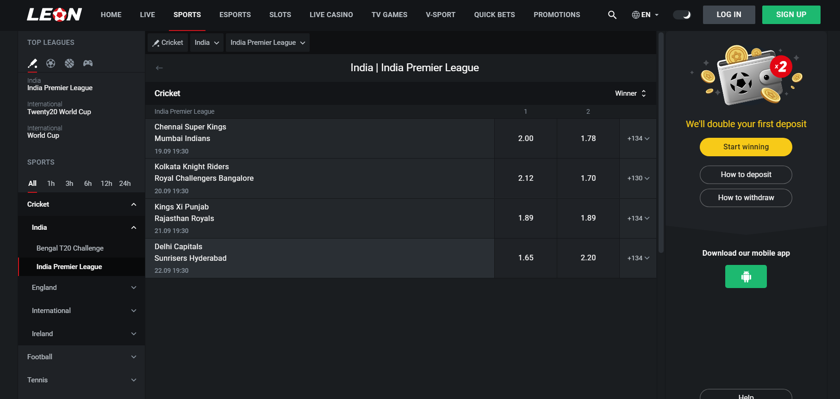Viewport: 840px width, 399px height.
Task: Open Bengal T20 Challenge league
Action: 81,248
